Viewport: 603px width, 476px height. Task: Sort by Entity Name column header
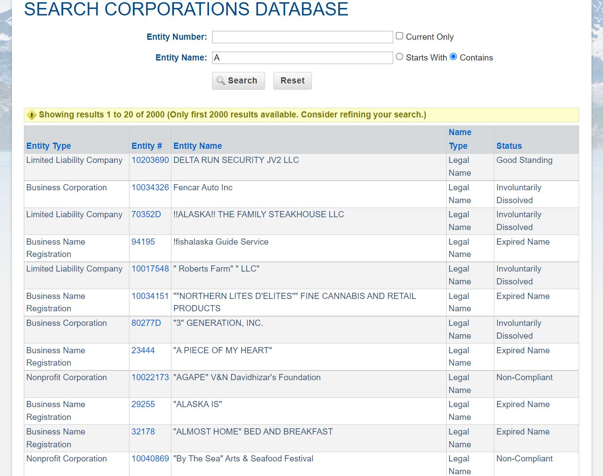click(x=197, y=146)
